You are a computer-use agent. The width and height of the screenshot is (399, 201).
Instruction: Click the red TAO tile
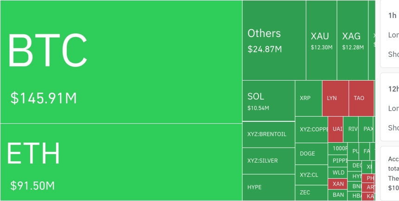point(361,98)
